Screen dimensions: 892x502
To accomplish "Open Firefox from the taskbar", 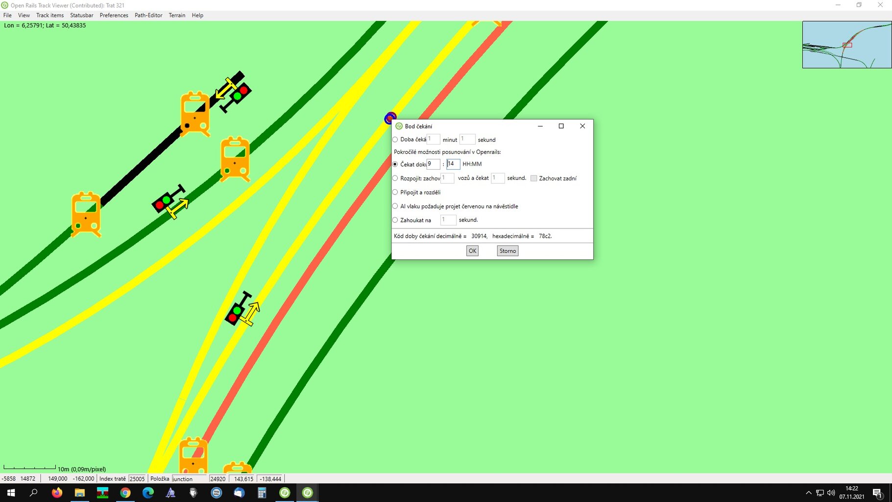I will 57,493.
